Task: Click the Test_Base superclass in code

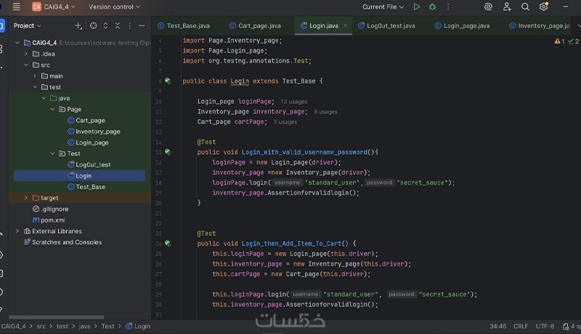Action: 298,81
